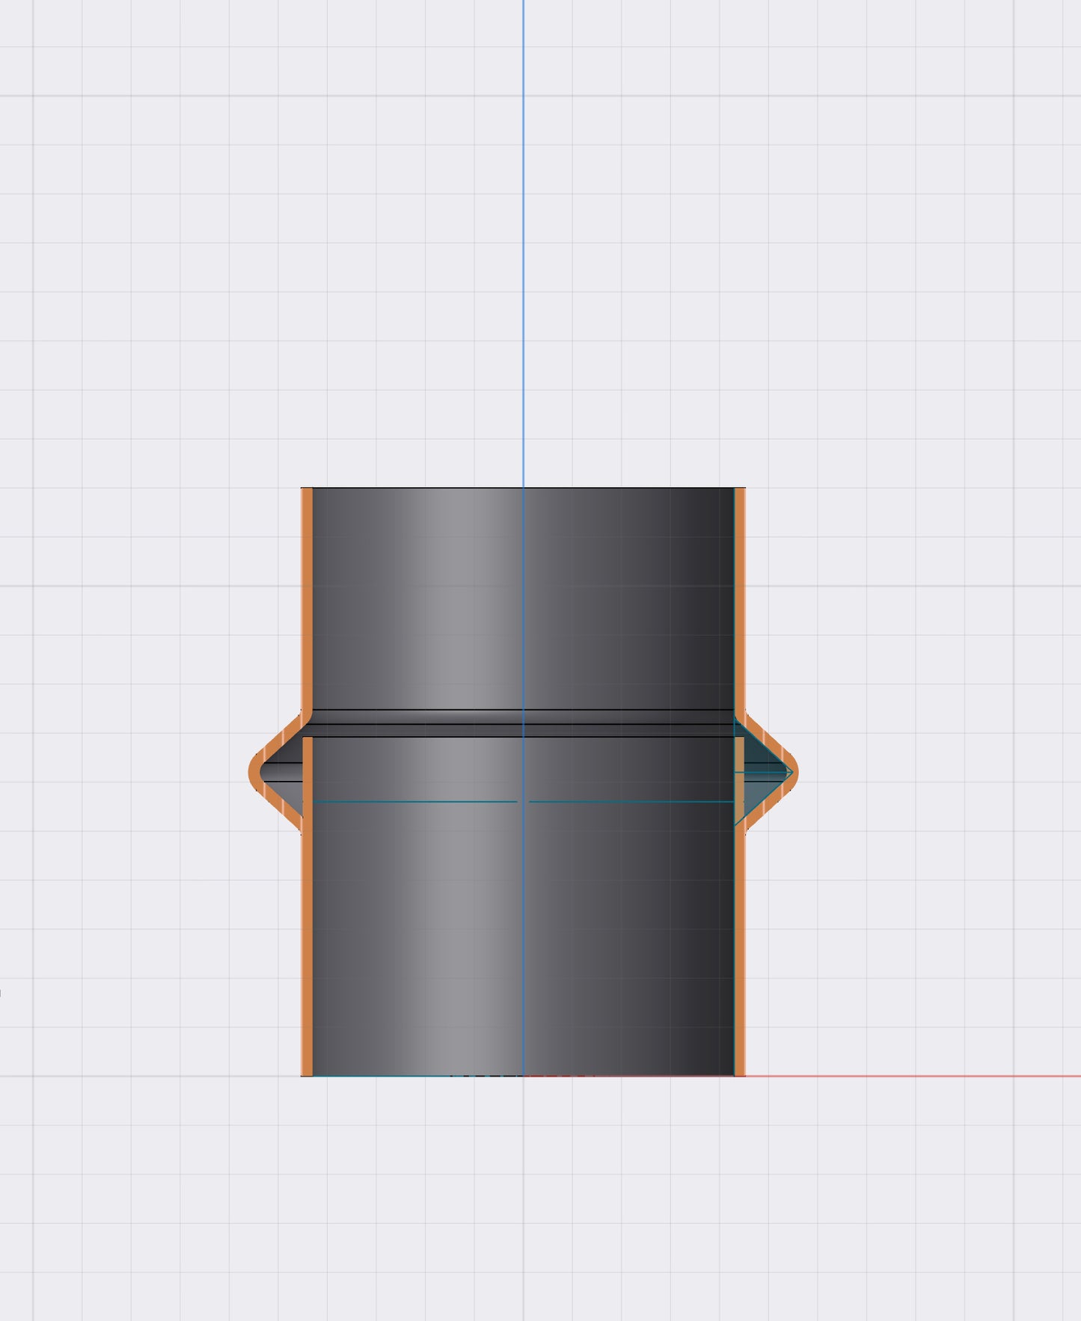Select the lower gray inner cylinder surface
The image size is (1081, 1321).
449,935
